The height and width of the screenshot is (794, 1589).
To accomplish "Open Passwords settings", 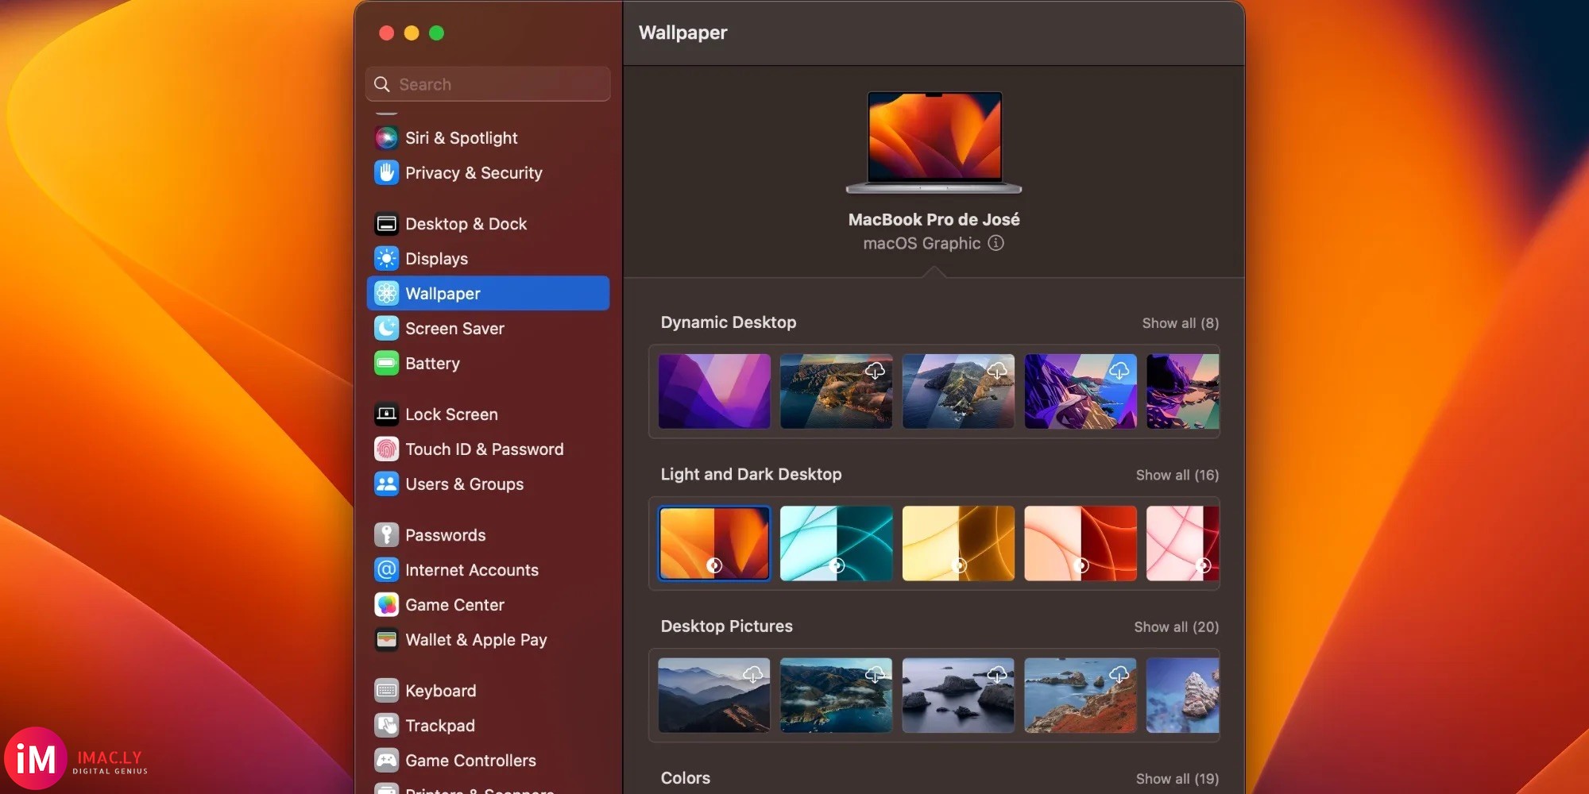I will coord(445,535).
